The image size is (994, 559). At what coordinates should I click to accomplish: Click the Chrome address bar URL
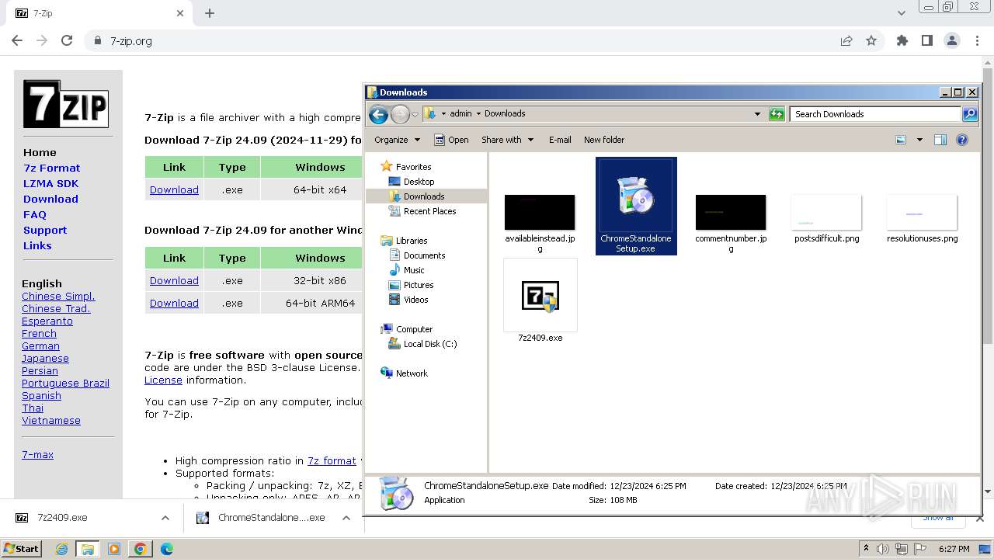pyautogui.click(x=131, y=41)
